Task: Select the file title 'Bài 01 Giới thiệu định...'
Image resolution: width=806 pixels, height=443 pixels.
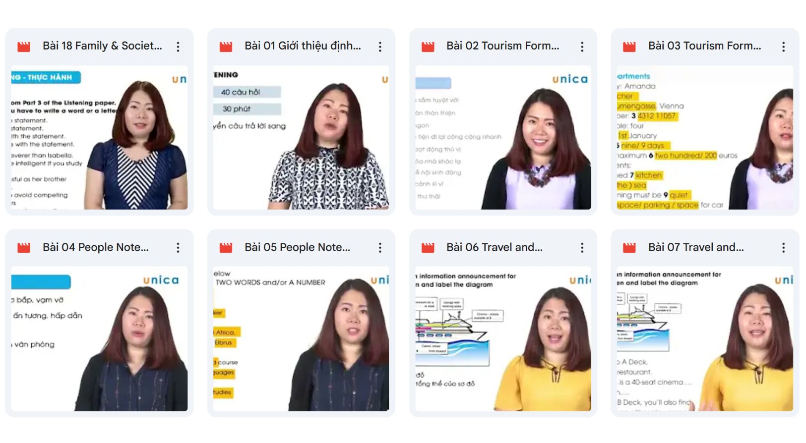Action: pos(303,46)
